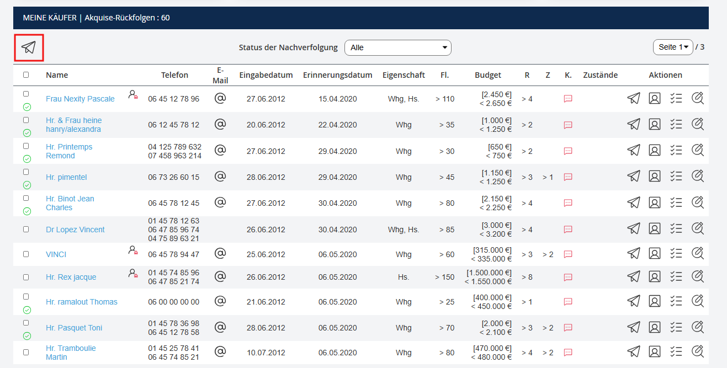Screen dimensions: 727x368
Task: Select the checkbox for VINCI row
Action: pyautogui.click(x=26, y=254)
